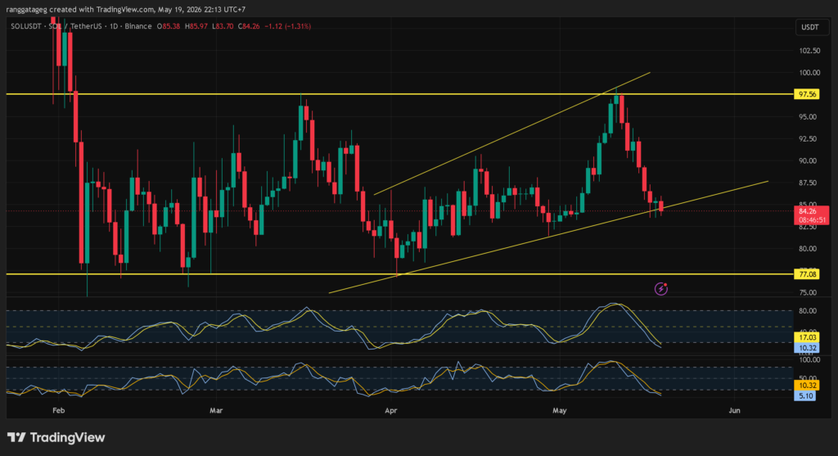This screenshot has width=838, height=456.
Task: Click the 87.50 price axis label
Action: 809,183
